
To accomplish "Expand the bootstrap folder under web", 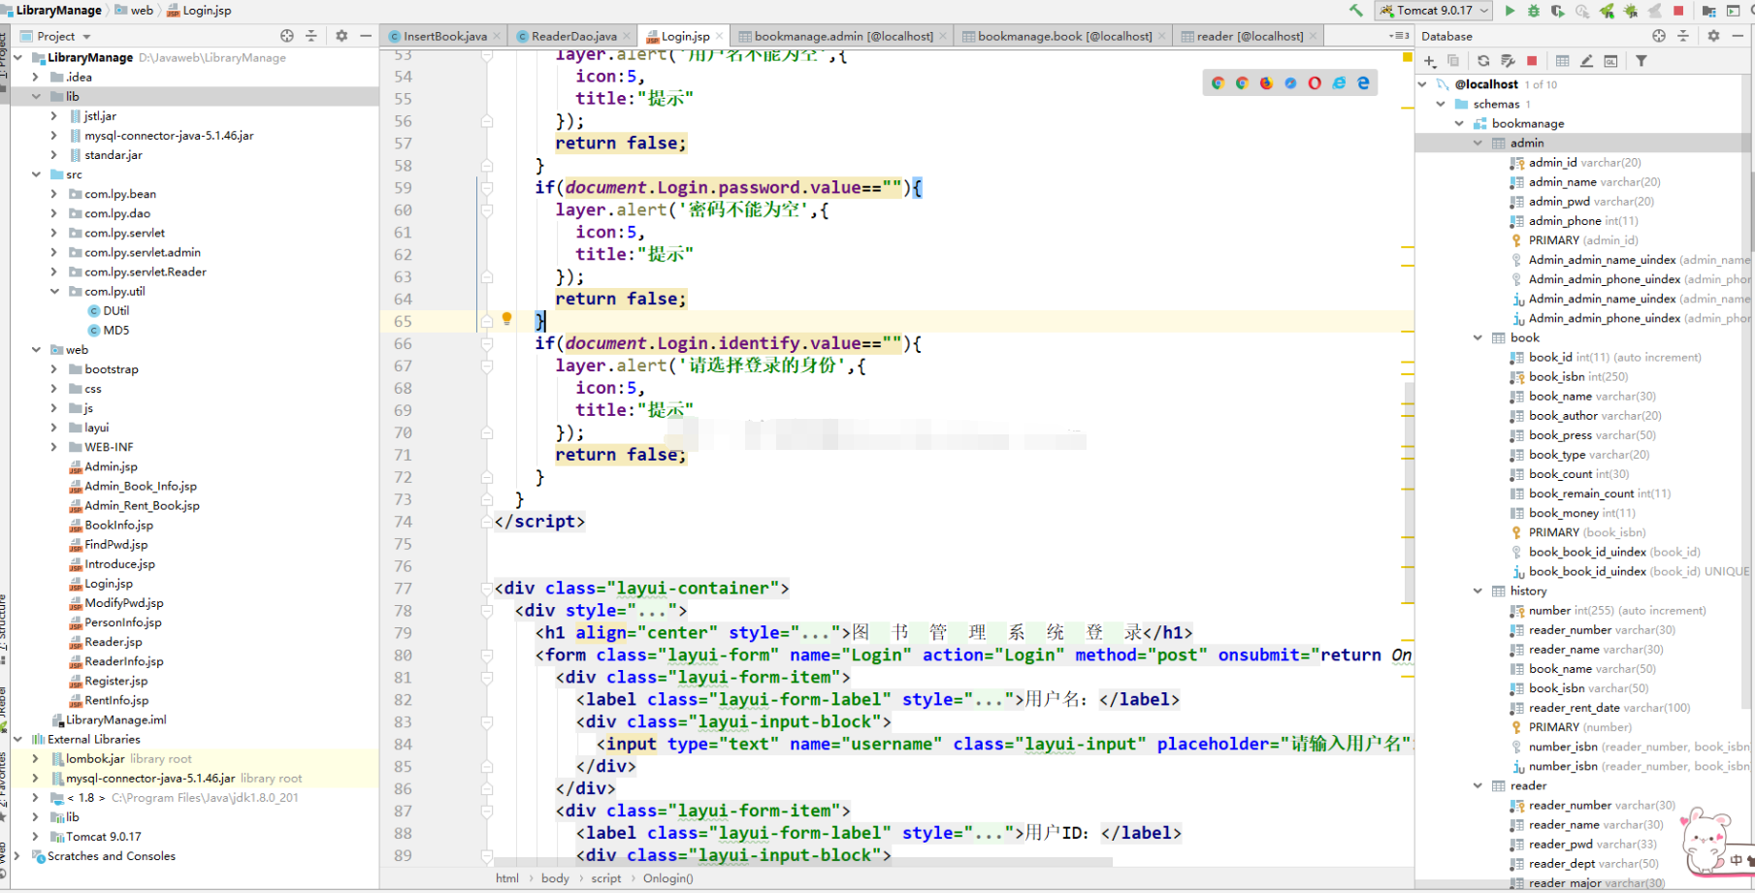I will (x=54, y=369).
